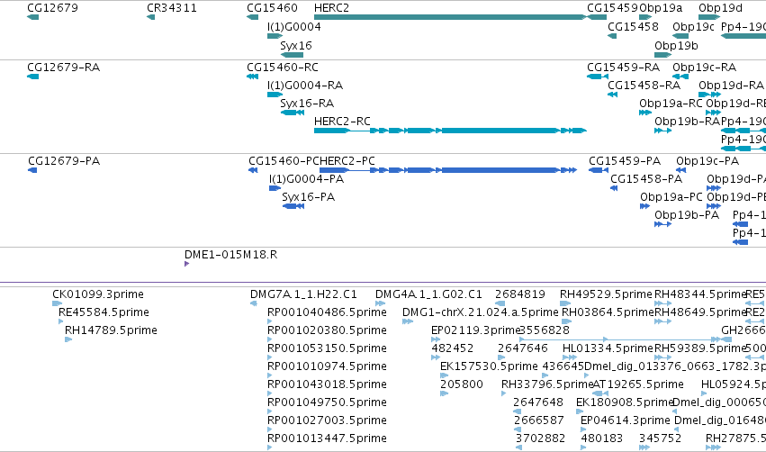Select protein CG15460-PC label
This screenshot has height=452, width=766.
[x=284, y=161]
